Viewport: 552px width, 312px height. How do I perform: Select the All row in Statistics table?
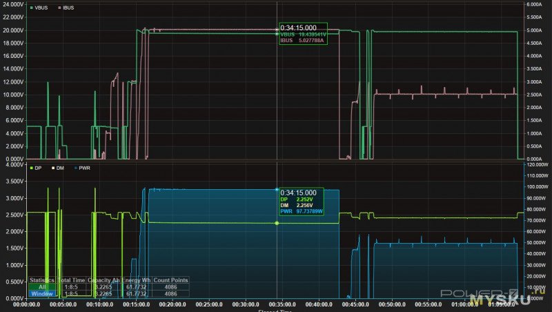[41, 286]
